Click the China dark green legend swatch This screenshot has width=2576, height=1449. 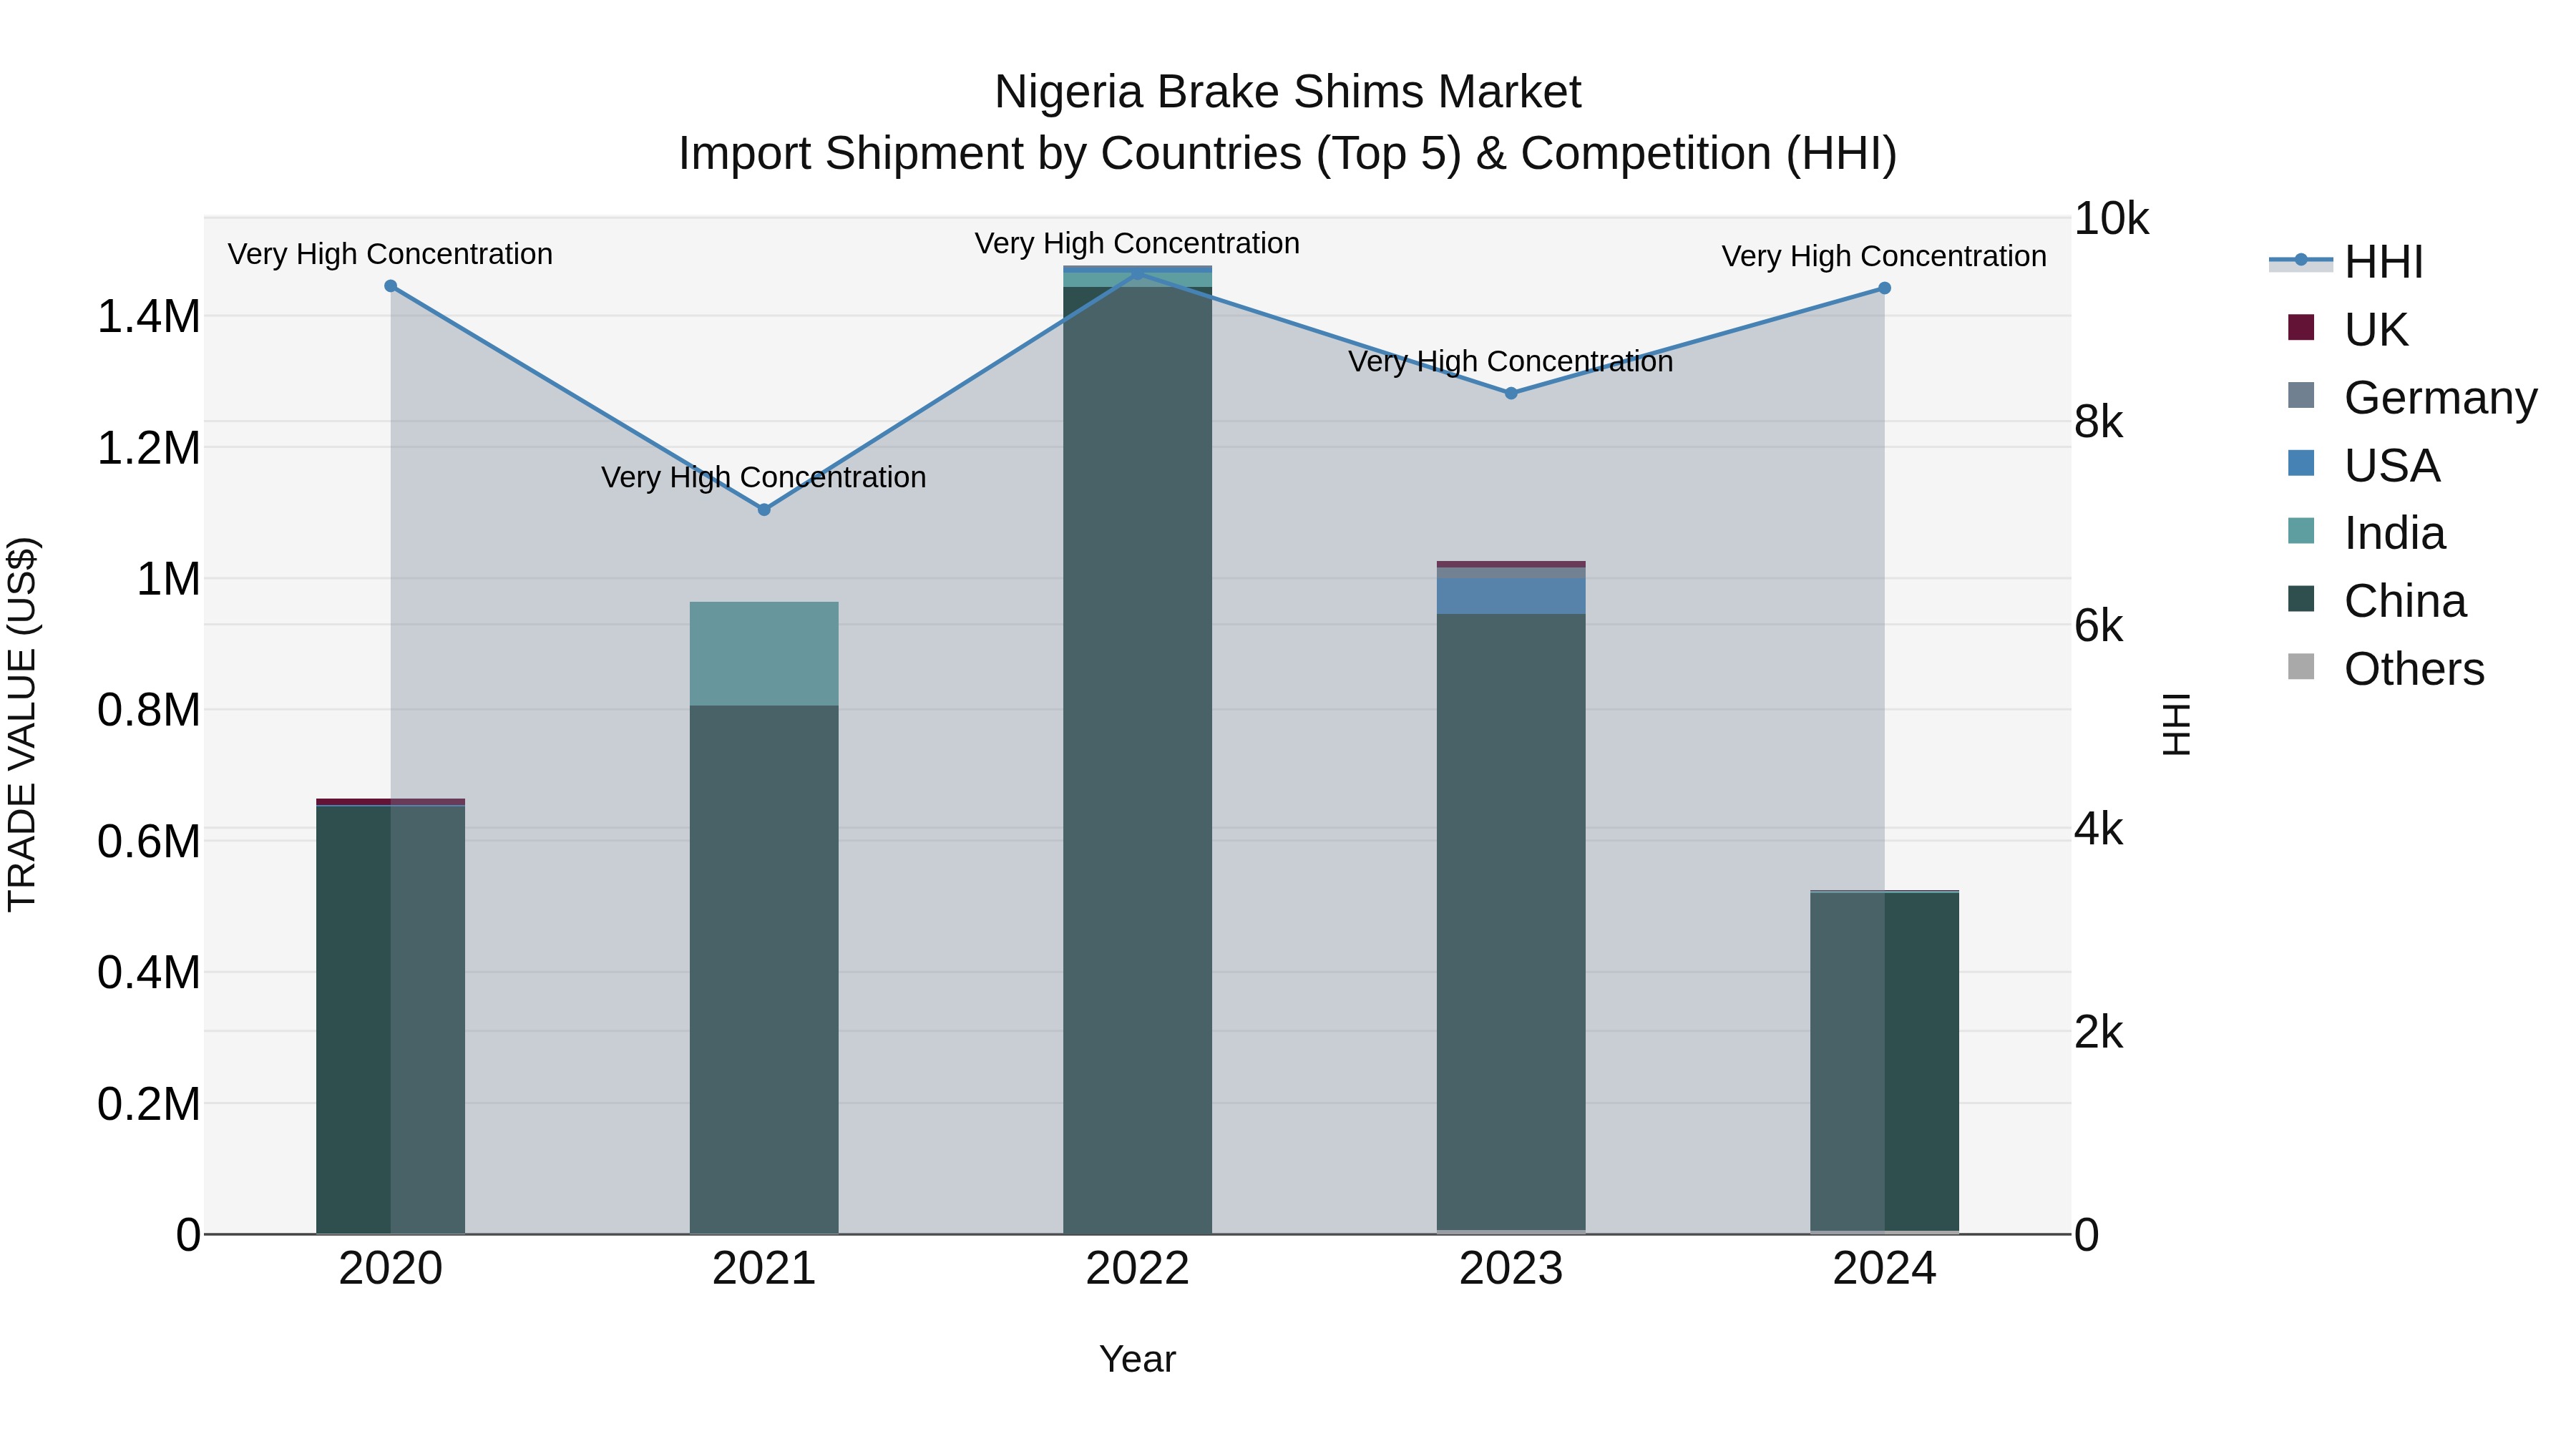pos(2301,599)
